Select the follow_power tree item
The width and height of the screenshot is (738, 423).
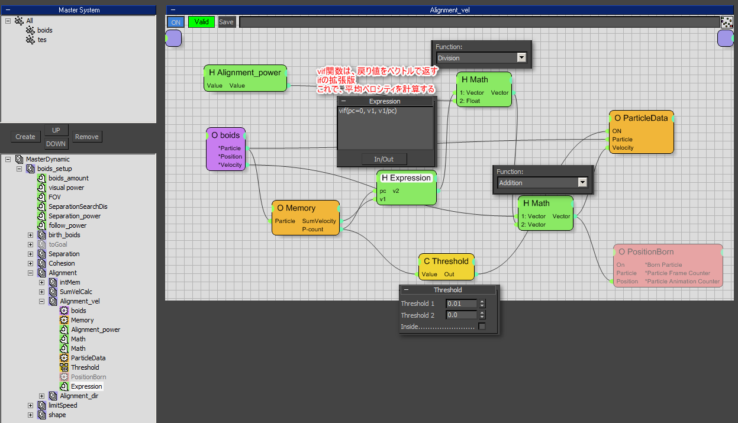[x=67, y=225]
